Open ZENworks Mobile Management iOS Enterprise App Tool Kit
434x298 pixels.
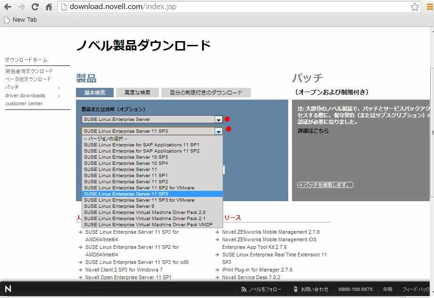tap(269, 243)
